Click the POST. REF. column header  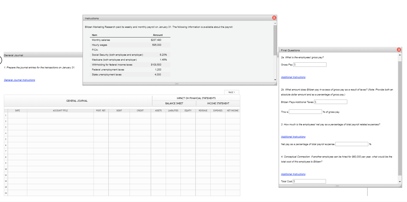click(x=101, y=110)
